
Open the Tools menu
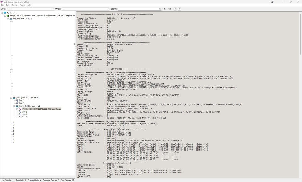(x=22, y=5)
